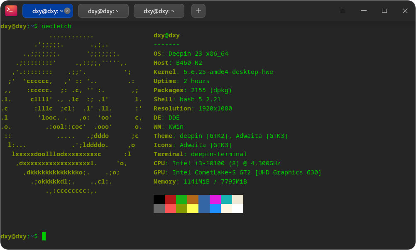This screenshot has width=416, height=250.
Task: Click the OS line Deepin 23 x86_64
Action: 191,54
